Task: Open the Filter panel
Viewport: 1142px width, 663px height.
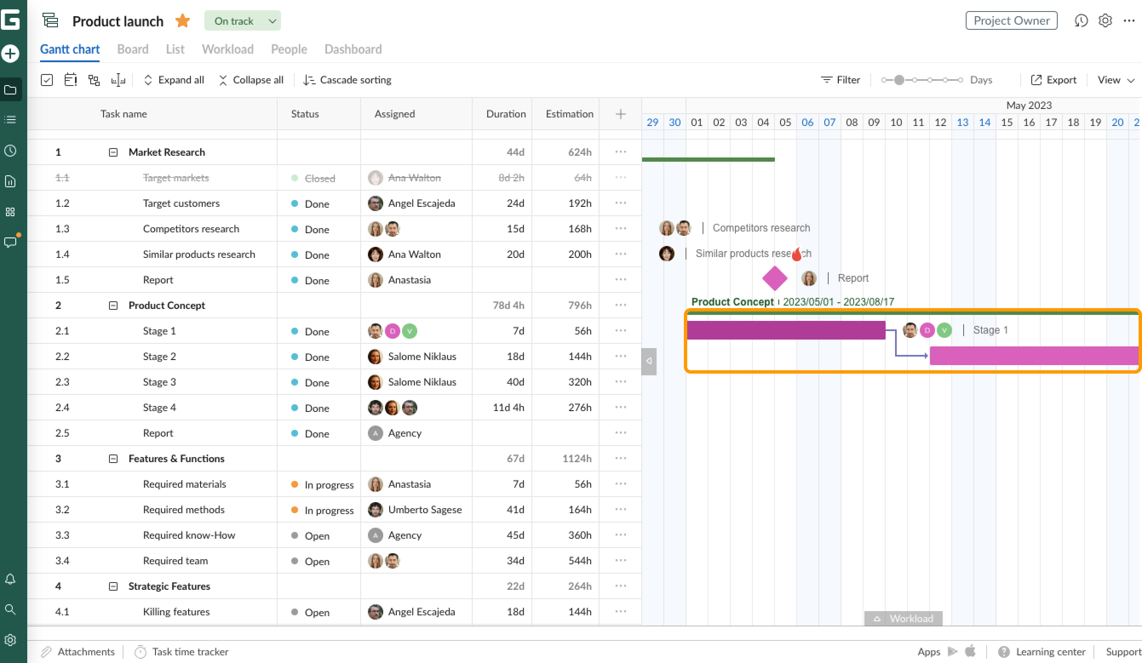Action: tap(841, 80)
